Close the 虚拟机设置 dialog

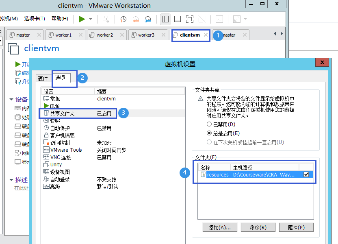pyautogui.click(x=322, y=62)
